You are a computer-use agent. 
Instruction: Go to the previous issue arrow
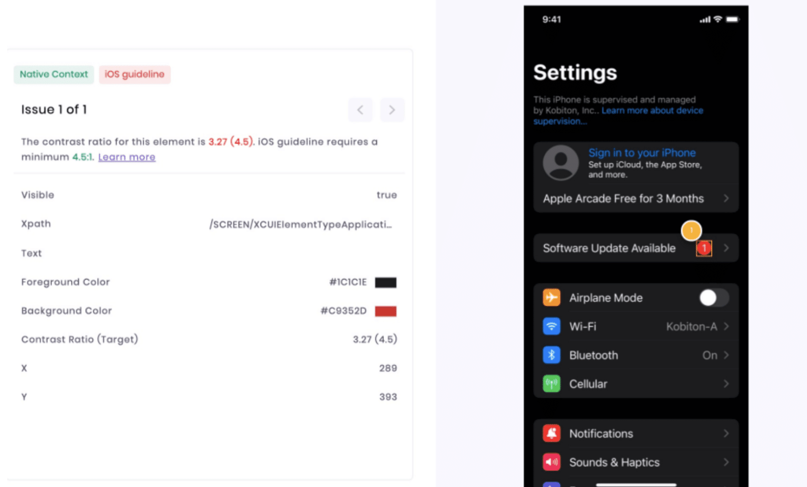(360, 110)
